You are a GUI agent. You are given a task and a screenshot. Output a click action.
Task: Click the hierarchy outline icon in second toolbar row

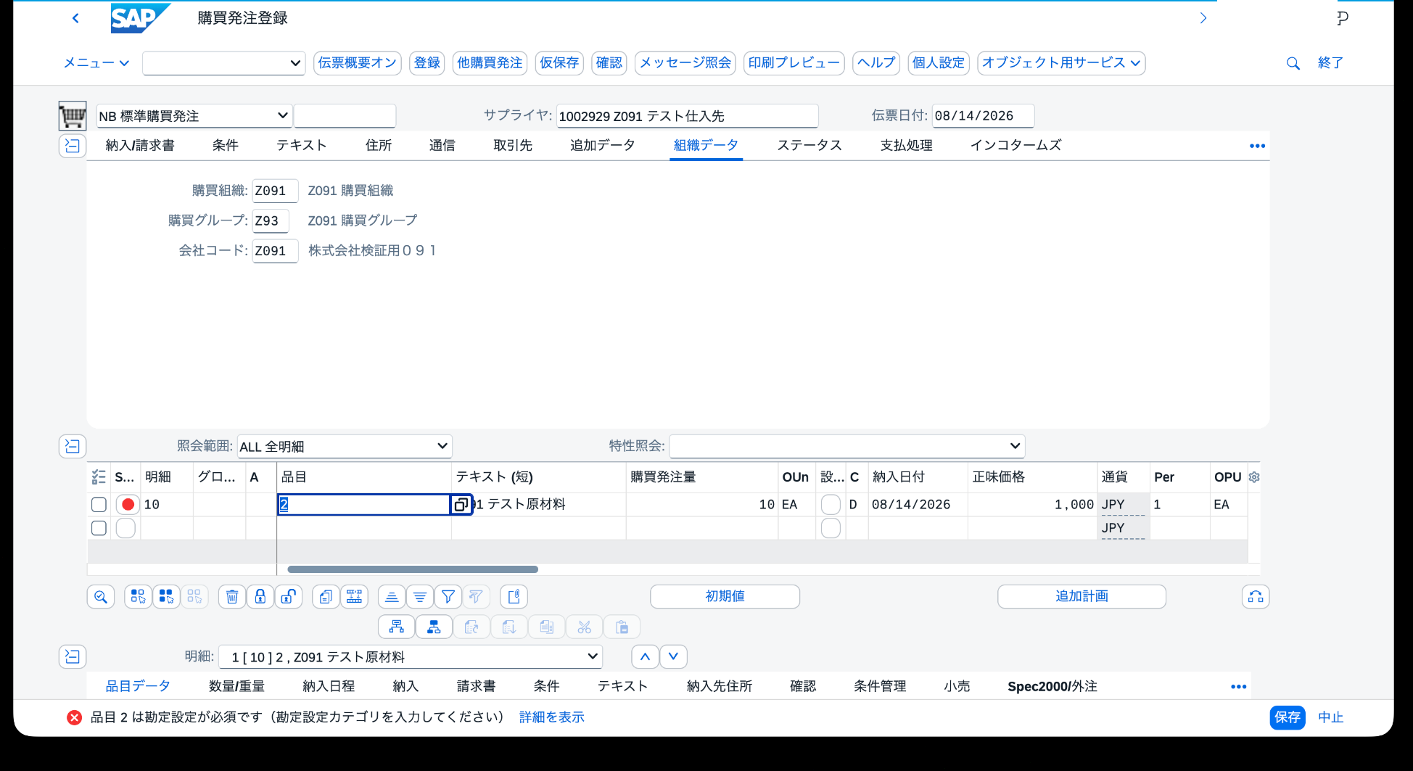[x=397, y=627]
